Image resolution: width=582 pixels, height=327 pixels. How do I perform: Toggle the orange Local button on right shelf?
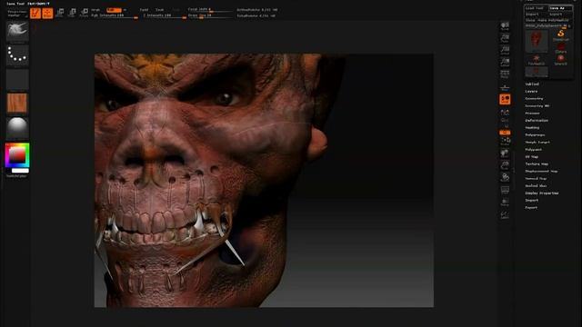point(505,99)
